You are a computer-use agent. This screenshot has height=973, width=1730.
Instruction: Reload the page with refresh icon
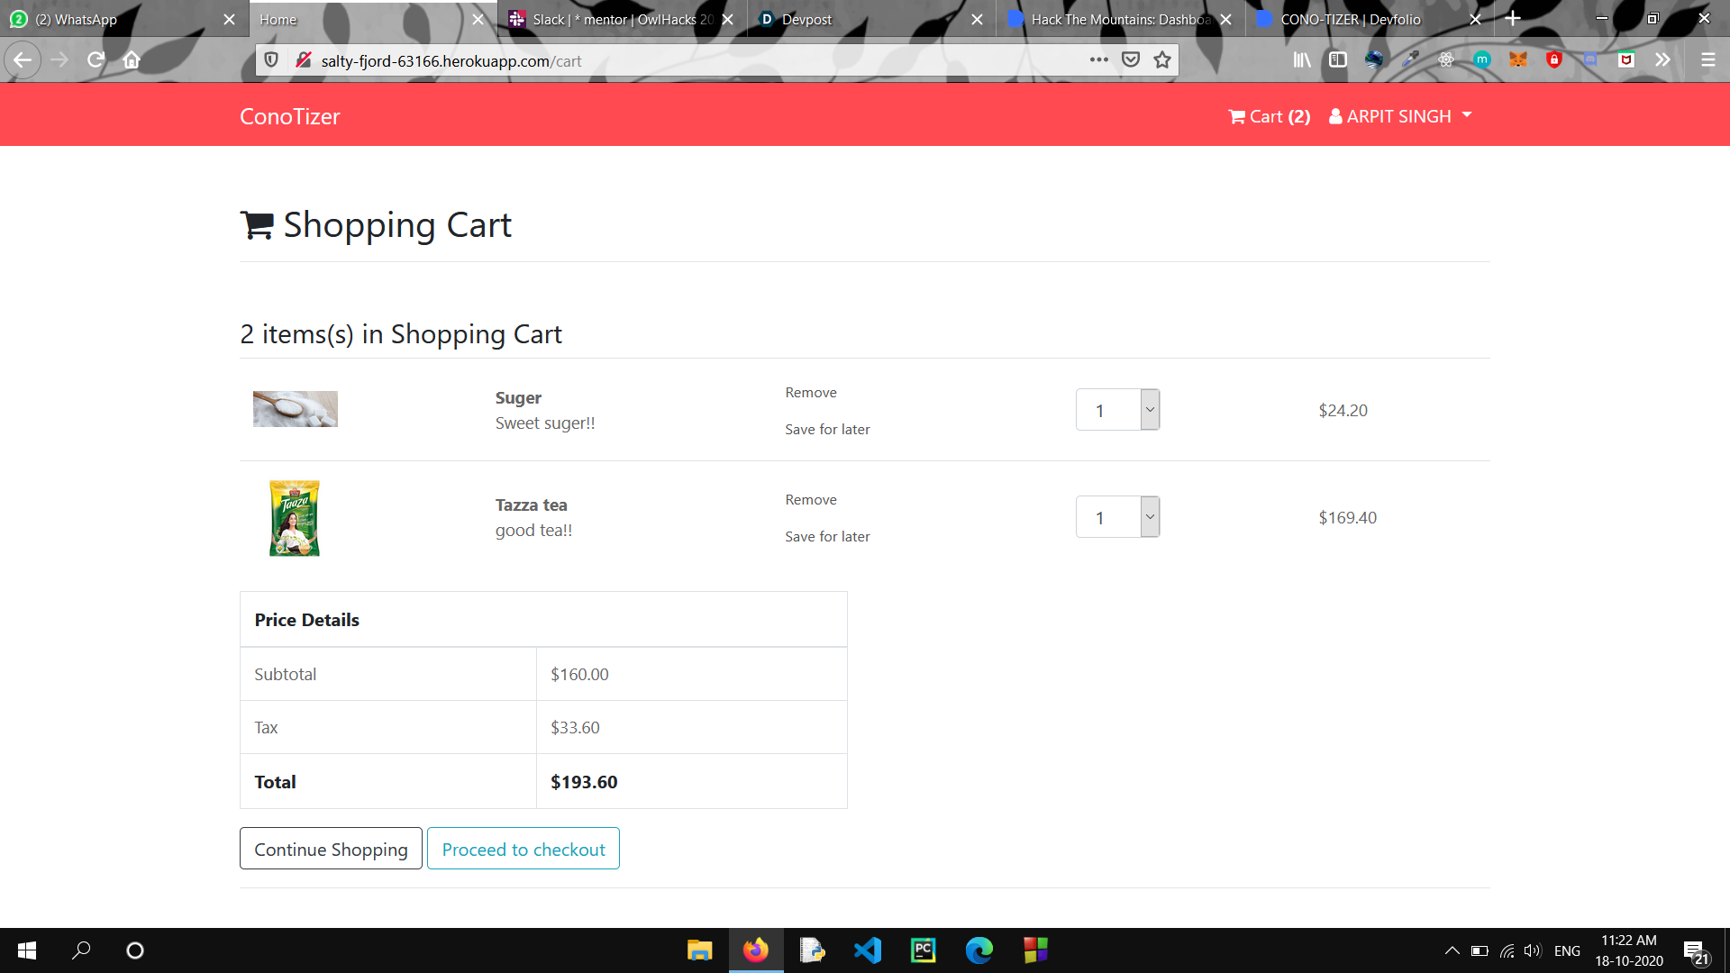pos(96,60)
